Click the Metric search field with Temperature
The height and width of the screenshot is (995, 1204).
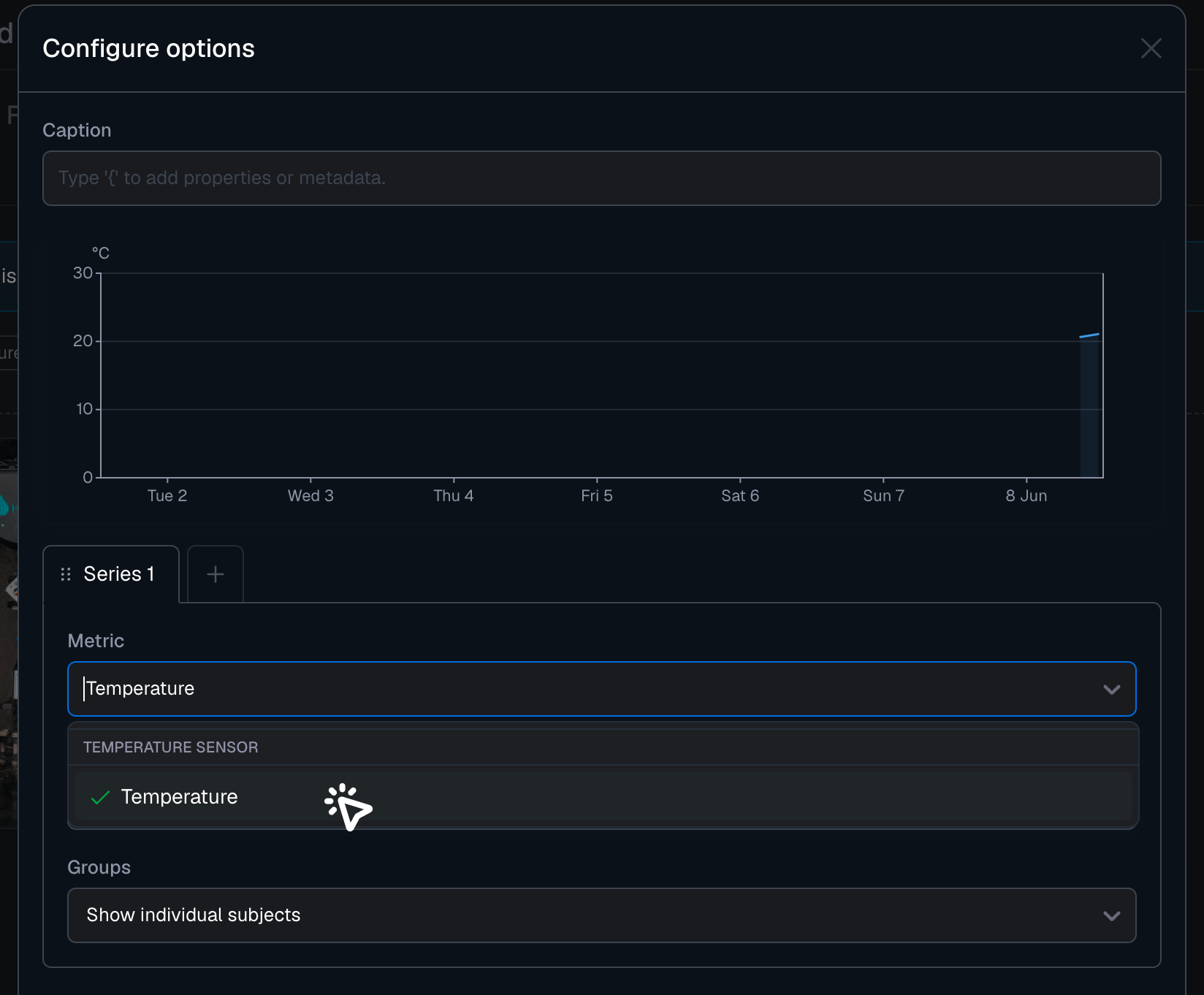tap(601, 689)
